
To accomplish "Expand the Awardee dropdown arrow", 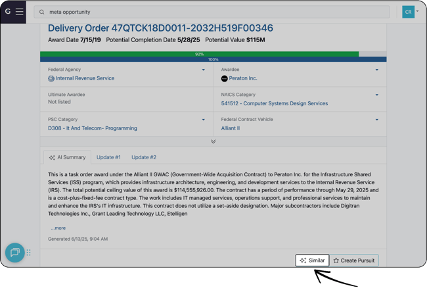I will 377,70.
